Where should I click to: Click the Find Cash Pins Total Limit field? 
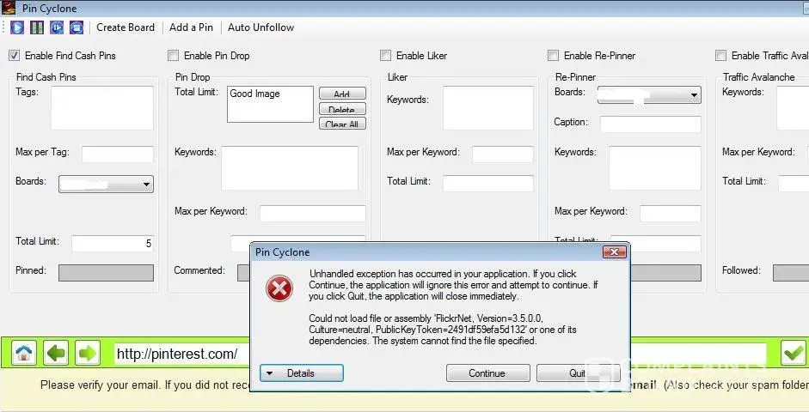pos(113,244)
